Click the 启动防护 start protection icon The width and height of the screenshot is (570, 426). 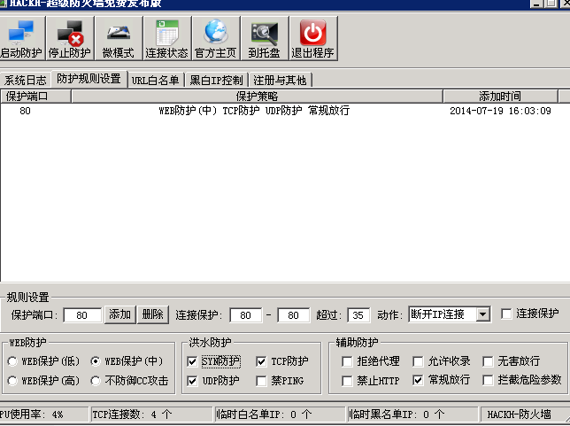21,38
